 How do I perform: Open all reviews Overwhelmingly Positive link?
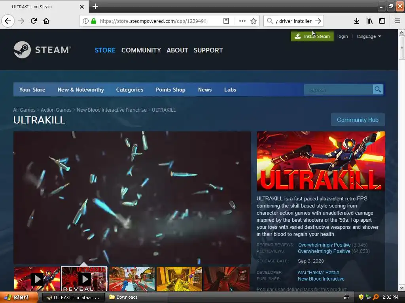(x=324, y=251)
